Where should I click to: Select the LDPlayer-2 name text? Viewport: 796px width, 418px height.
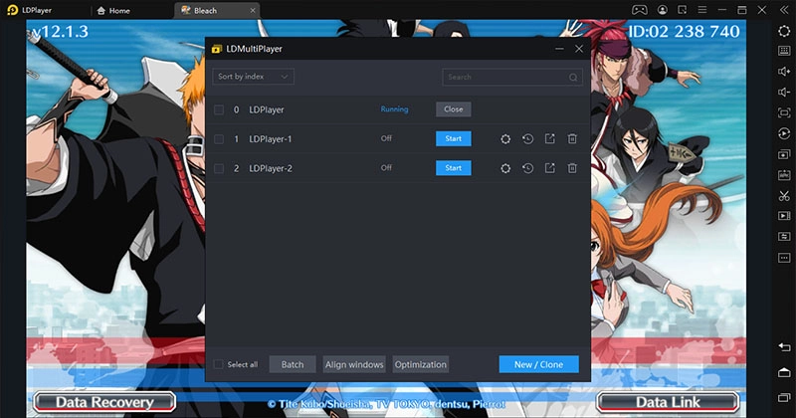pyautogui.click(x=271, y=168)
